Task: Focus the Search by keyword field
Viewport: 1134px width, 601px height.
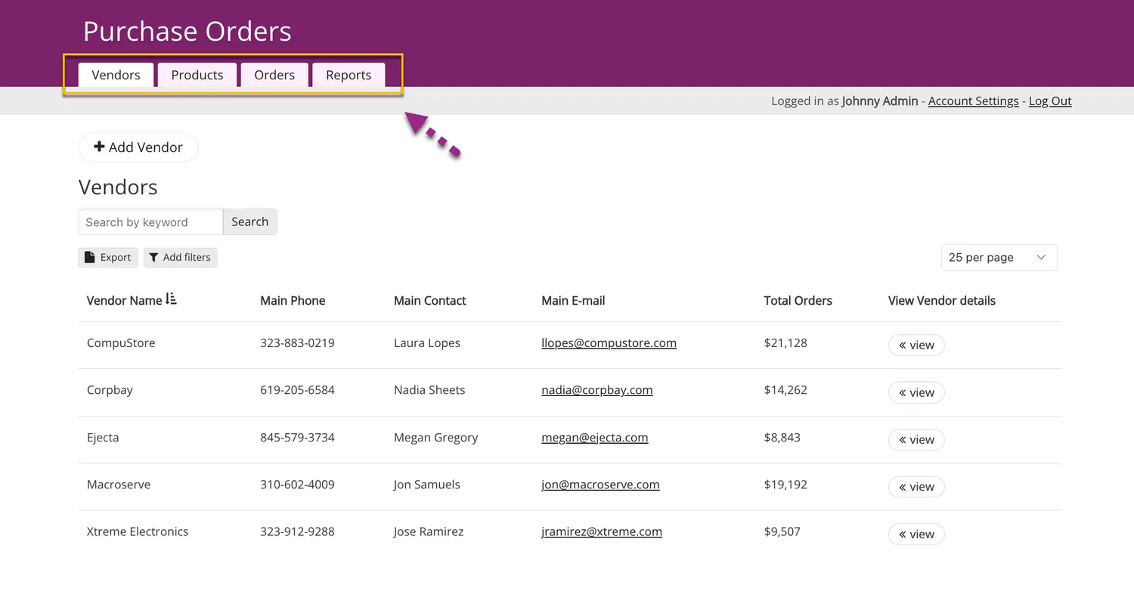Action: (150, 222)
